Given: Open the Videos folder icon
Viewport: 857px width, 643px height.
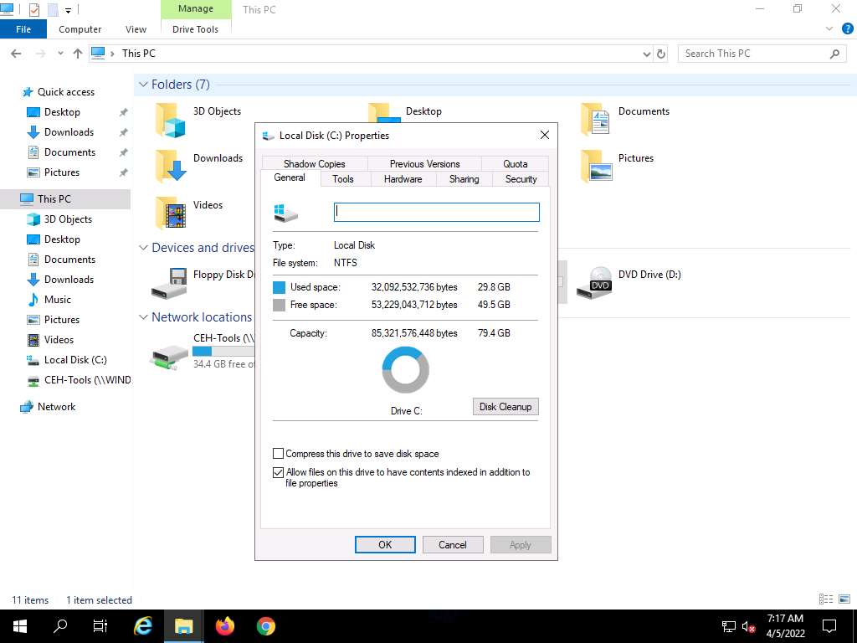Looking at the screenshot, I should coord(170,213).
